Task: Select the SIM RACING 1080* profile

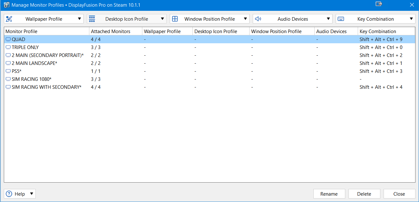Action: pyautogui.click(x=210, y=79)
